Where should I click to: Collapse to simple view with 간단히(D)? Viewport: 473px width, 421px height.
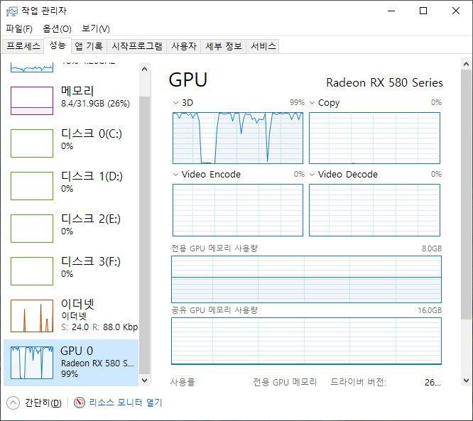(x=43, y=403)
